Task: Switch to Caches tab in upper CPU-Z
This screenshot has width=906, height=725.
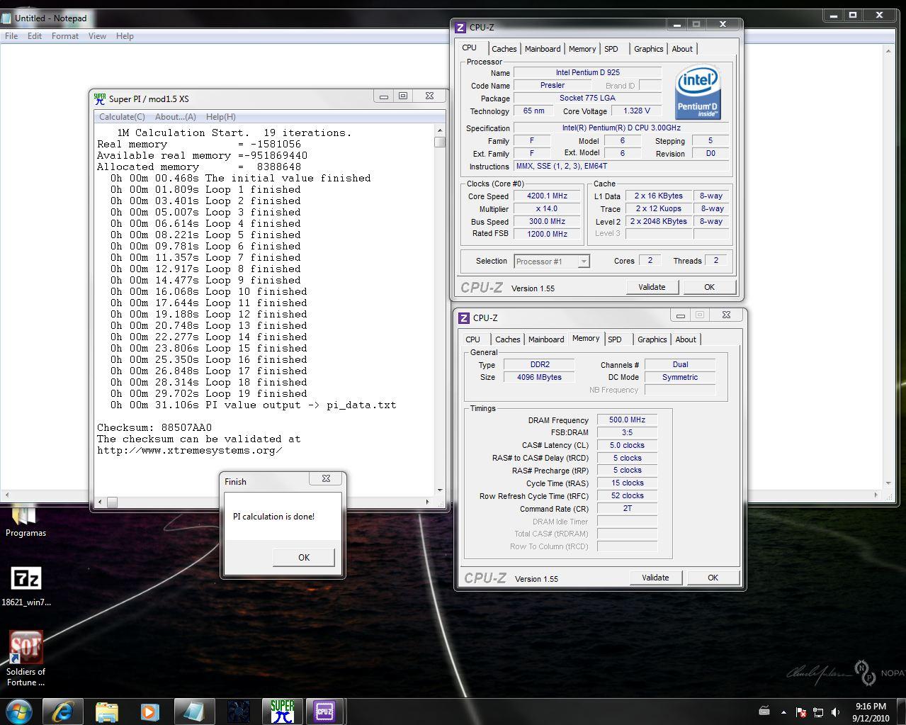Action: (504, 49)
